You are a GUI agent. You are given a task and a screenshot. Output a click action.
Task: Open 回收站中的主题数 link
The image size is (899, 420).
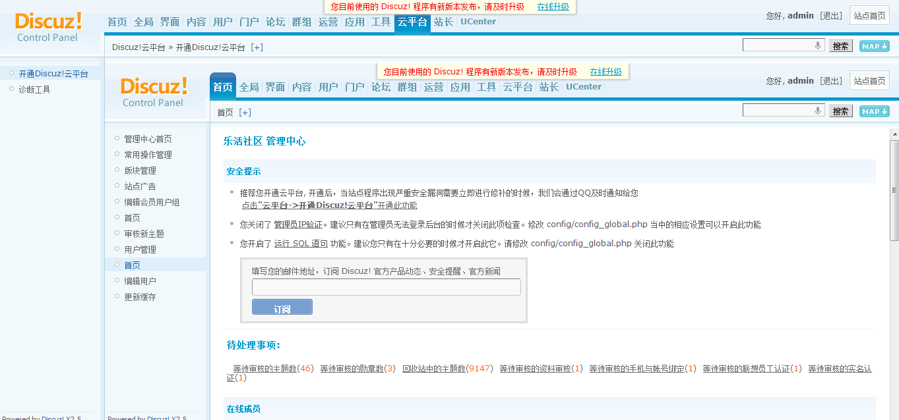433,369
